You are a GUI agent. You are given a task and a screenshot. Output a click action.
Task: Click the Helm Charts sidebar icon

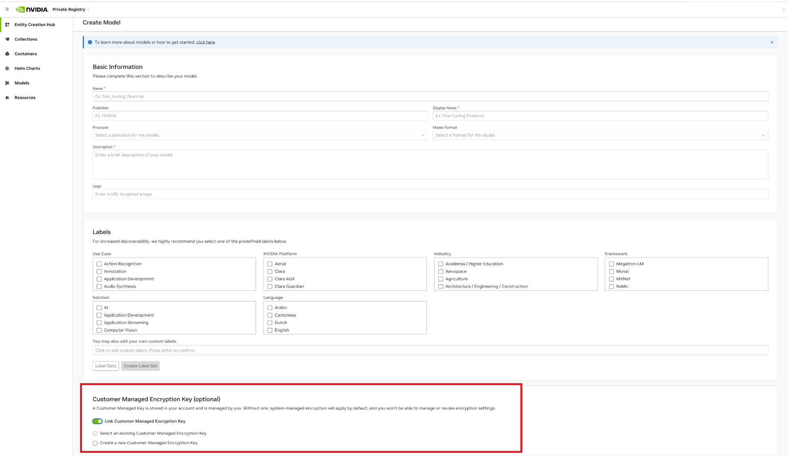[x=7, y=68]
